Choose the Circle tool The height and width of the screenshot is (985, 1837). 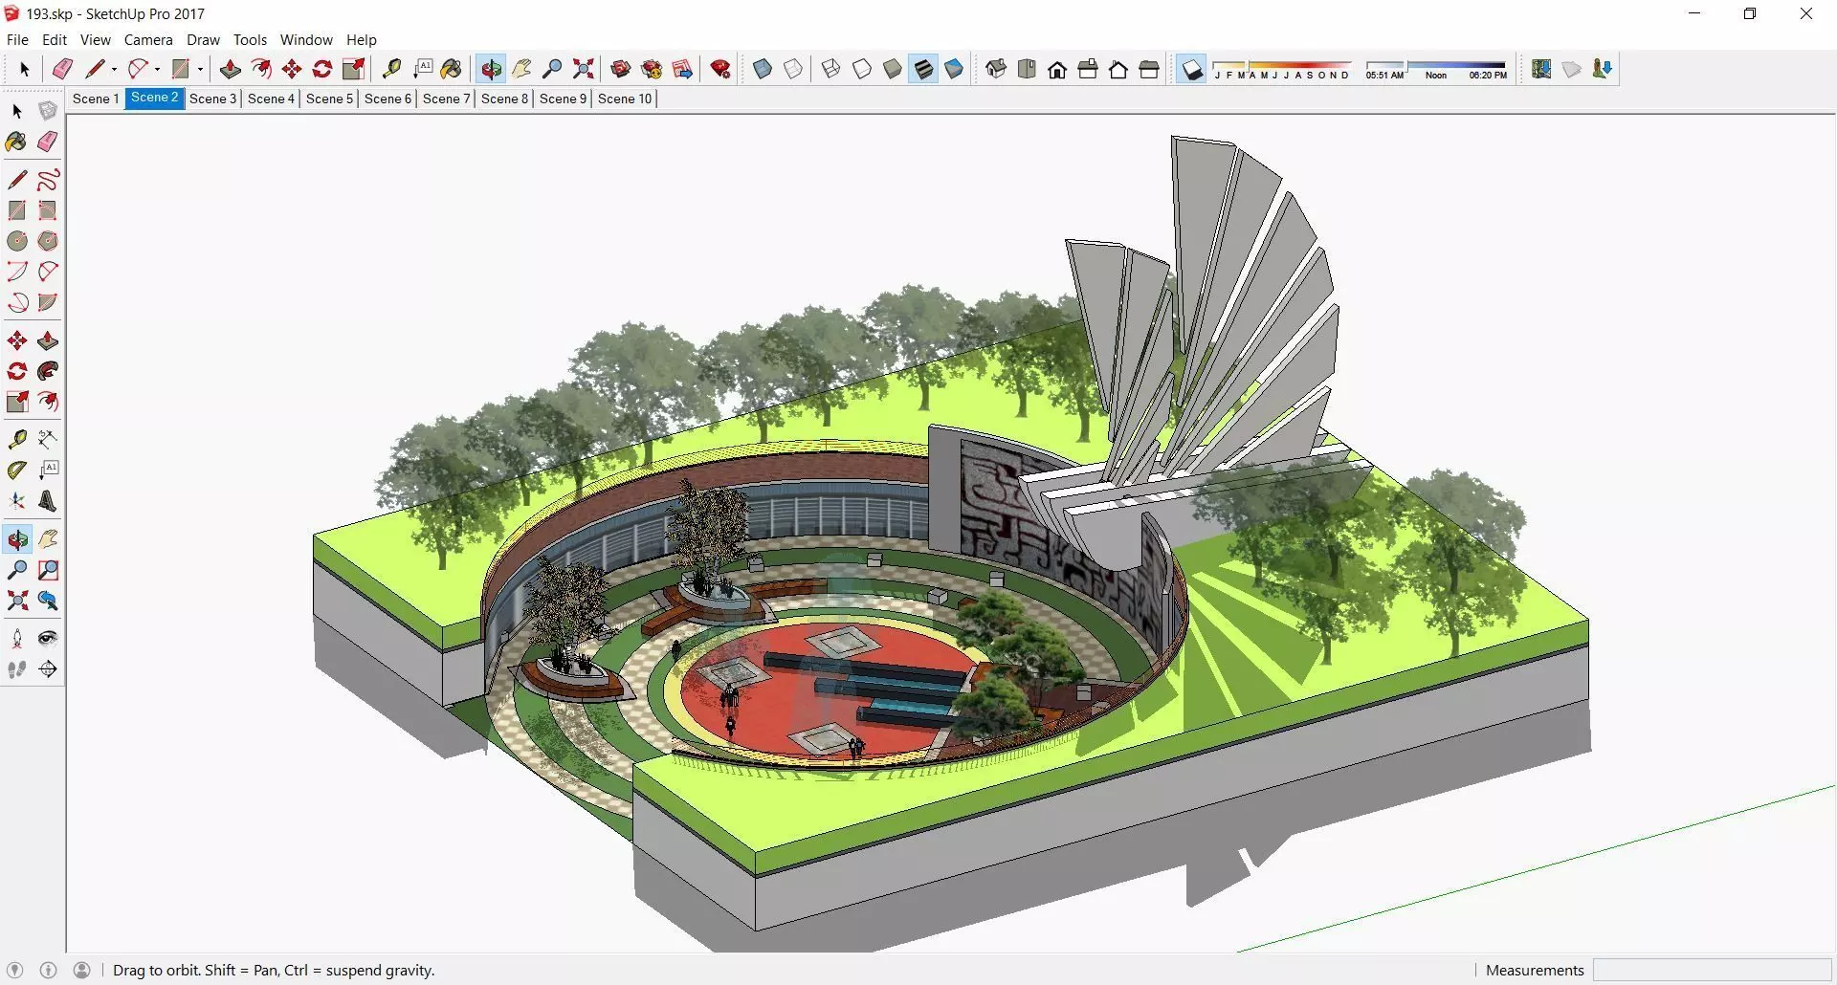coord(17,241)
